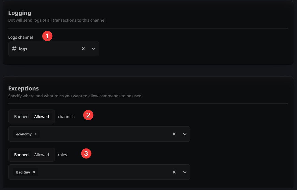Click the hashtag icon beside logs
The width and height of the screenshot is (297, 190).
pyautogui.click(x=14, y=49)
